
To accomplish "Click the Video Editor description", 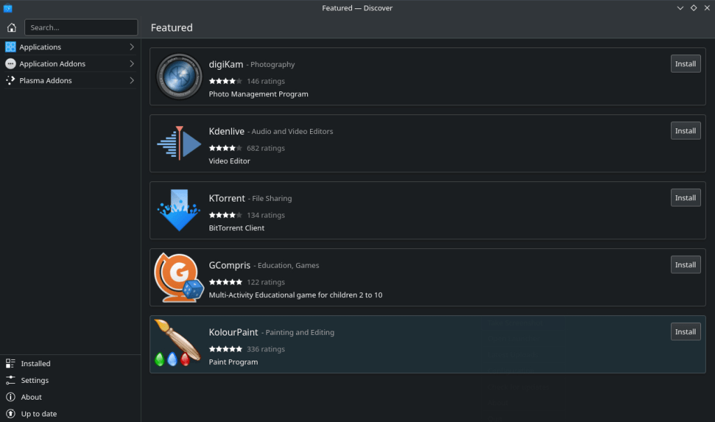I will click(x=229, y=161).
